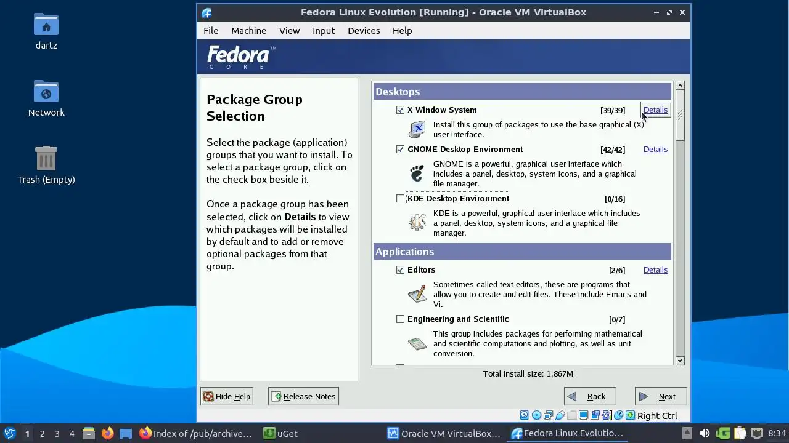Viewport: 789px width, 443px height.
Task: Open the File menu in VirtualBox
Action: [x=211, y=31]
